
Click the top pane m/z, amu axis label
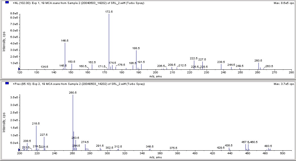[x=156, y=76]
